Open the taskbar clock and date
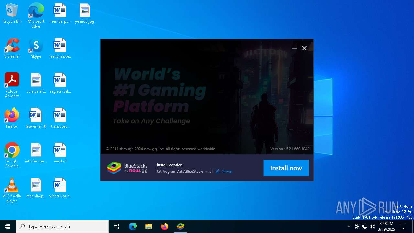The height and width of the screenshot is (233, 414). [x=386, y=227]
